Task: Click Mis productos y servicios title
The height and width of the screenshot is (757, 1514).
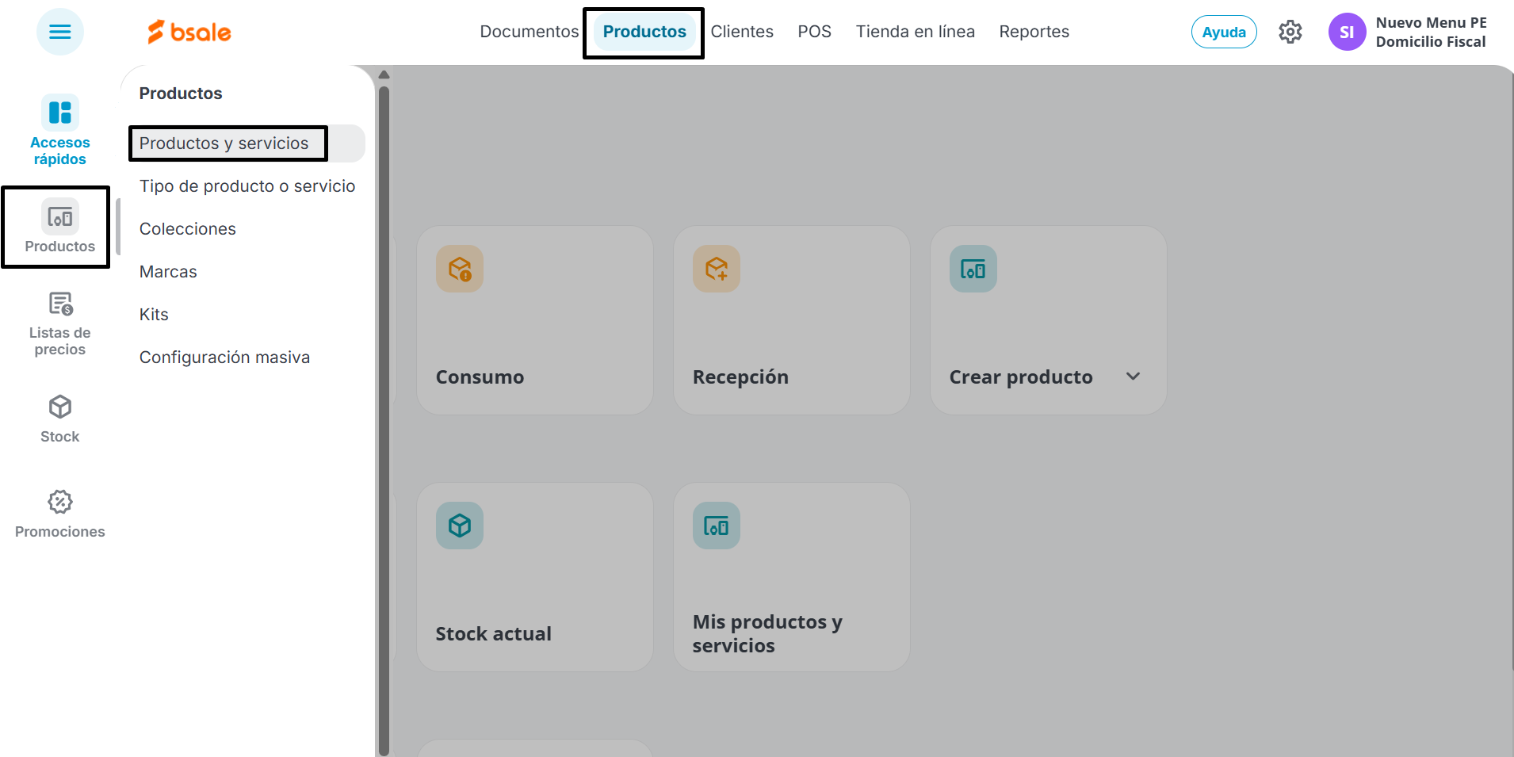Action: pos(767,634)
